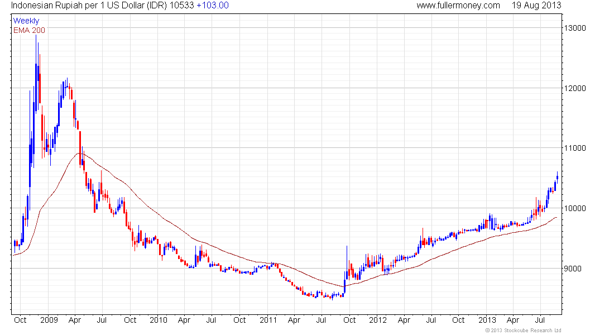This screenshot has width=614, height=335.
Task: Select the blue Weekly legend label
Action: tap(26, 21)
